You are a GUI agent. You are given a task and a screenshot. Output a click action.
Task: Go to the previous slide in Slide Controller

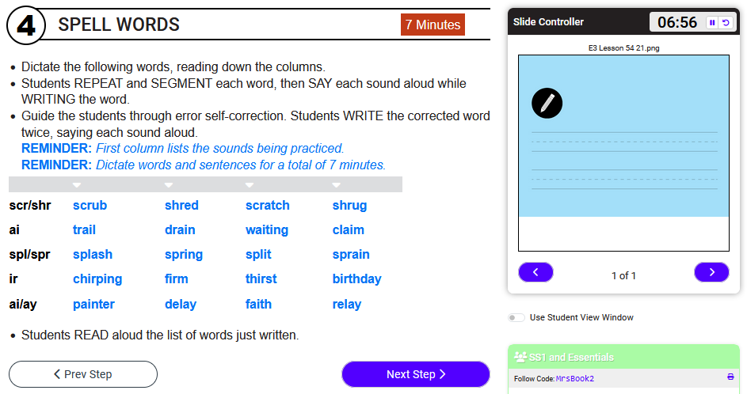click(x=535, y=272)
